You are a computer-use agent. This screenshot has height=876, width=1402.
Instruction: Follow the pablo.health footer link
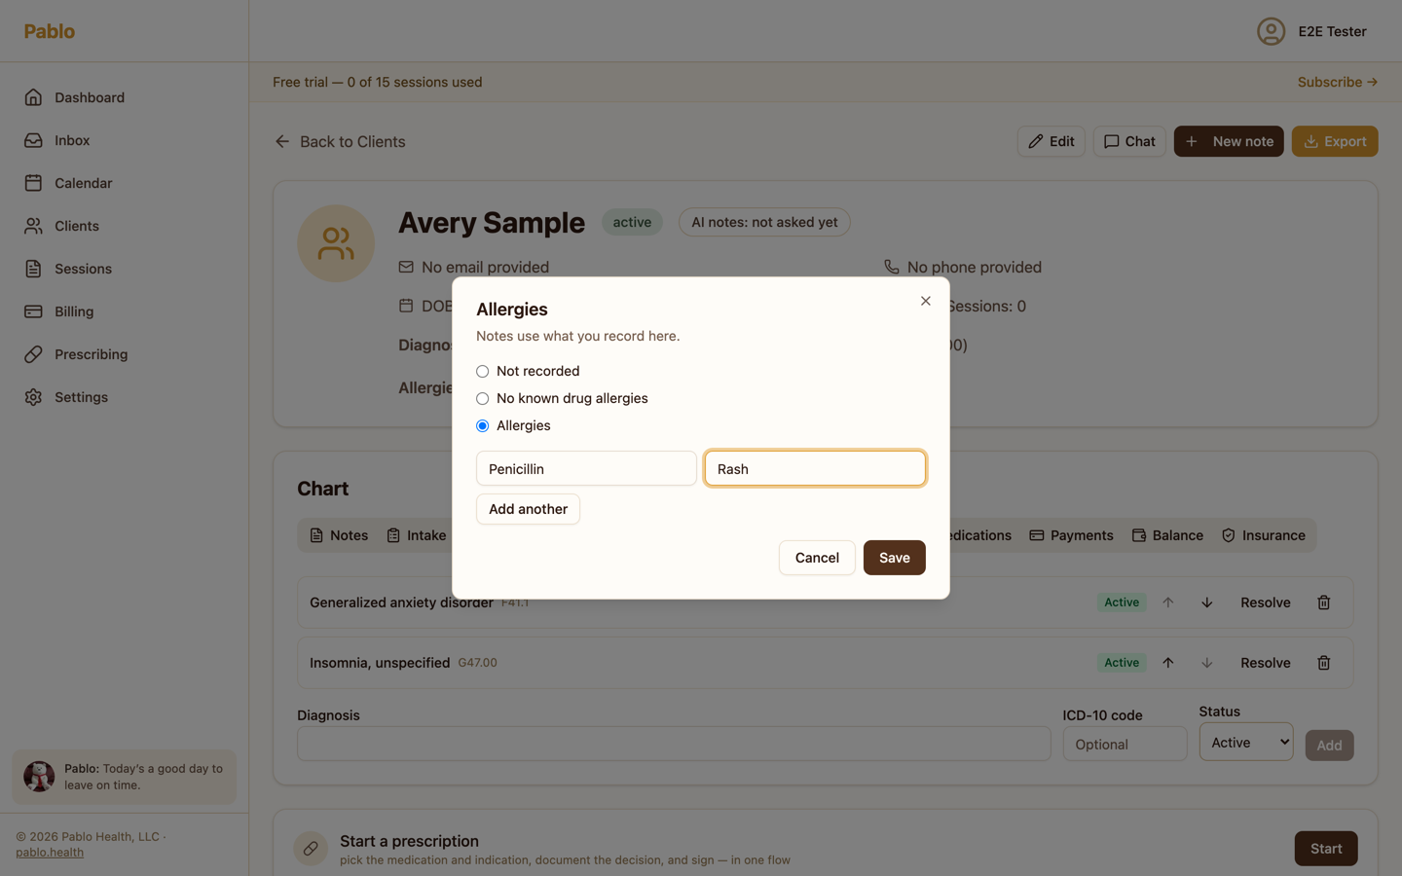tap(50, 853)
